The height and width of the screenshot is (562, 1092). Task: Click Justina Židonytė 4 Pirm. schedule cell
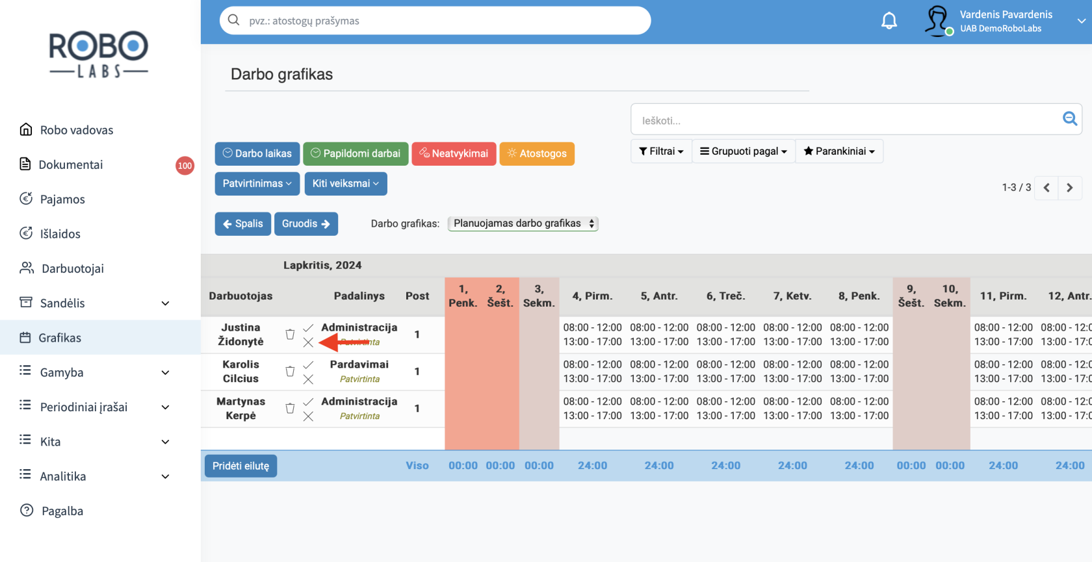[593, 335]
